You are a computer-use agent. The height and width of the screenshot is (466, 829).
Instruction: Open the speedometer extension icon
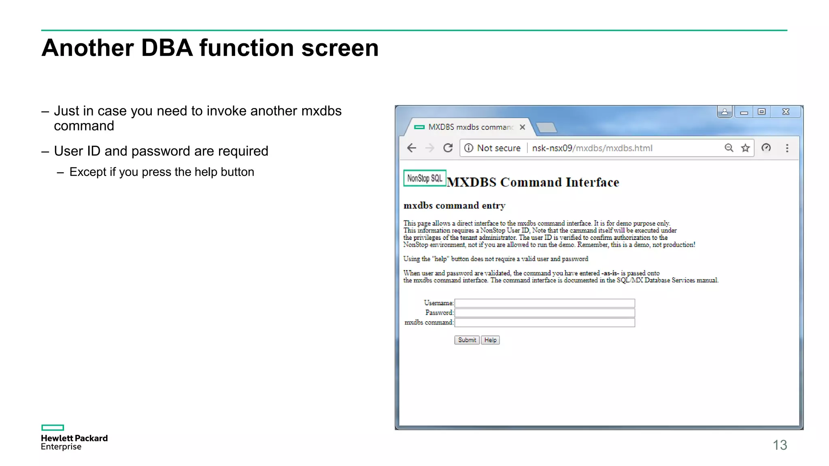point(766,148)
